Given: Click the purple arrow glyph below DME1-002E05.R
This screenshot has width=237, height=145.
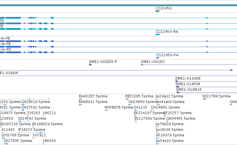Looking at the screenshot, I should (x=91, y=65).
